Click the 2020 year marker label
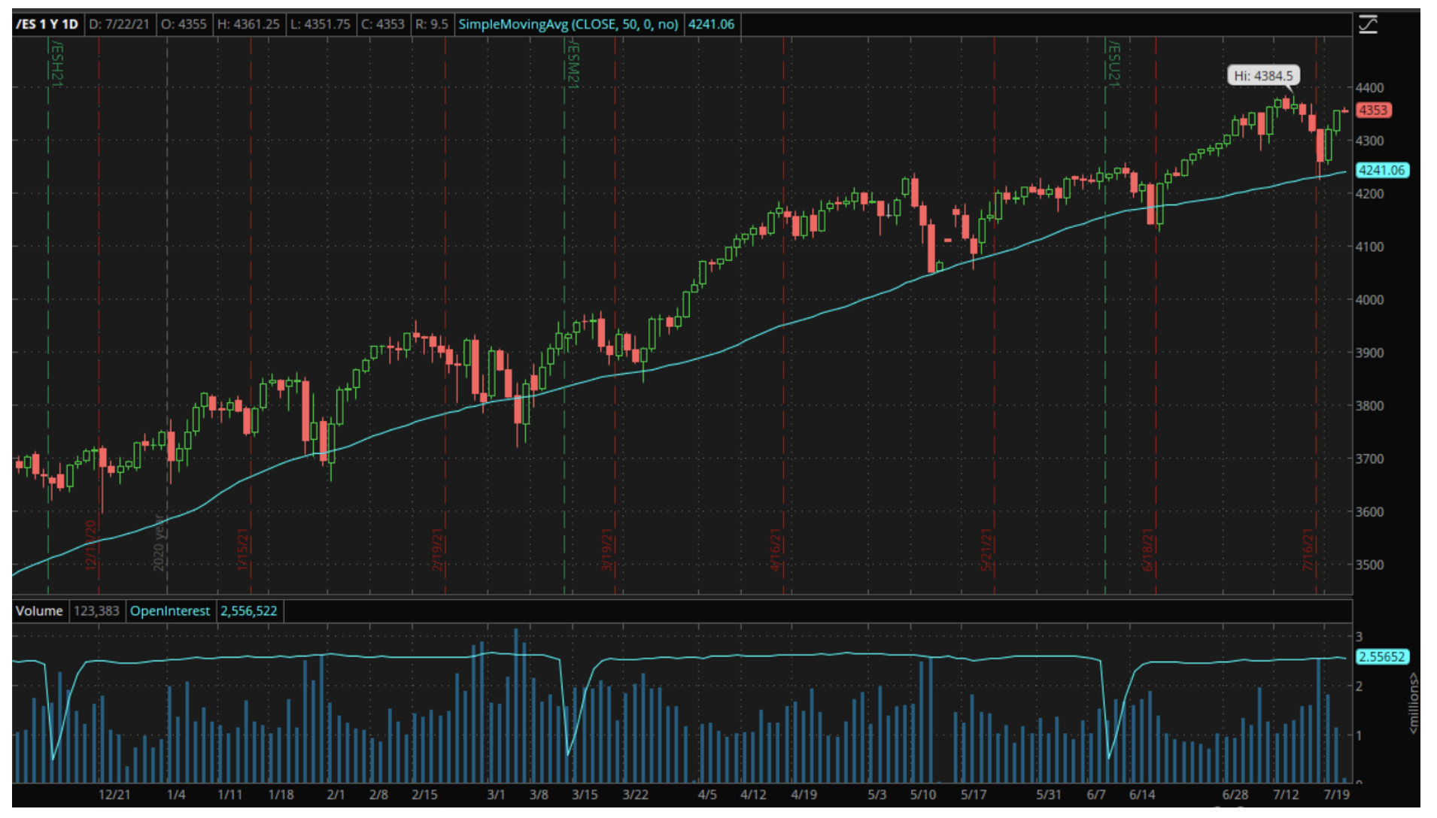1437x818 pixels. coord(159,543)
